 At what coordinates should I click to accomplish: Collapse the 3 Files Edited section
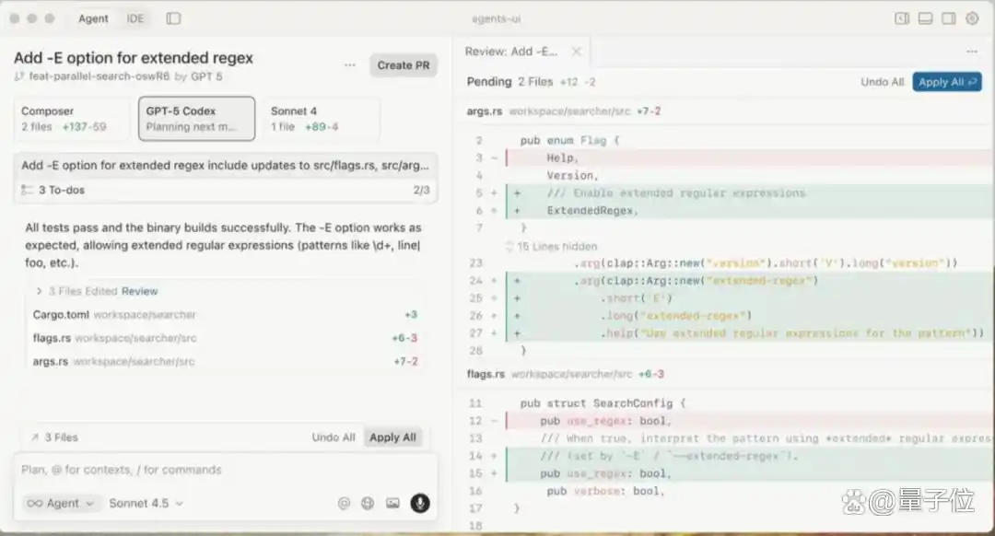(39, 291)
